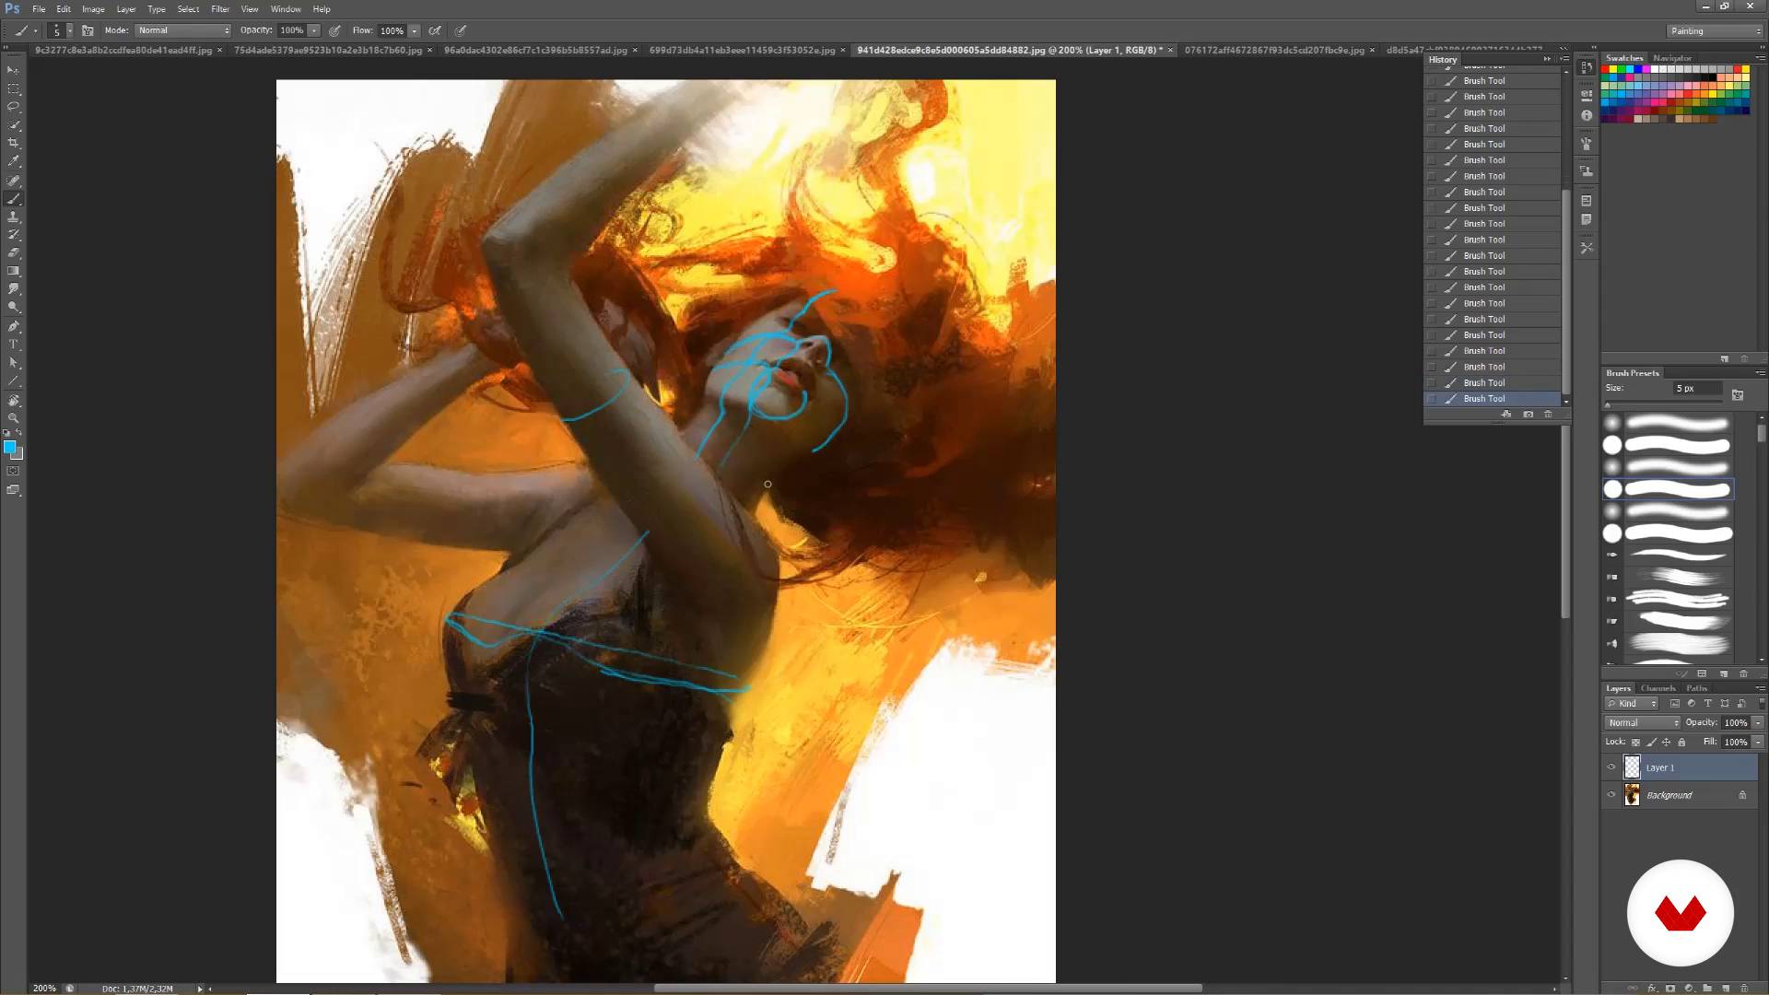
Task: Click the 200% zoom field in status bar
Action: tap(44, 989)
